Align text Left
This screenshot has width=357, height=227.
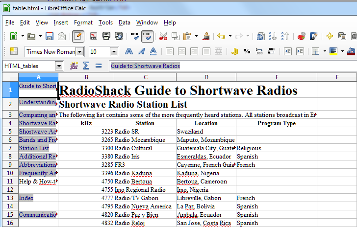point(169,51)
